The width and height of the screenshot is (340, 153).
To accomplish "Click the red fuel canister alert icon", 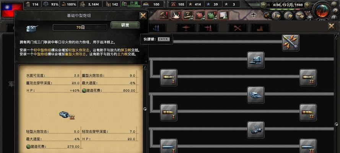I will coord(200,15).
